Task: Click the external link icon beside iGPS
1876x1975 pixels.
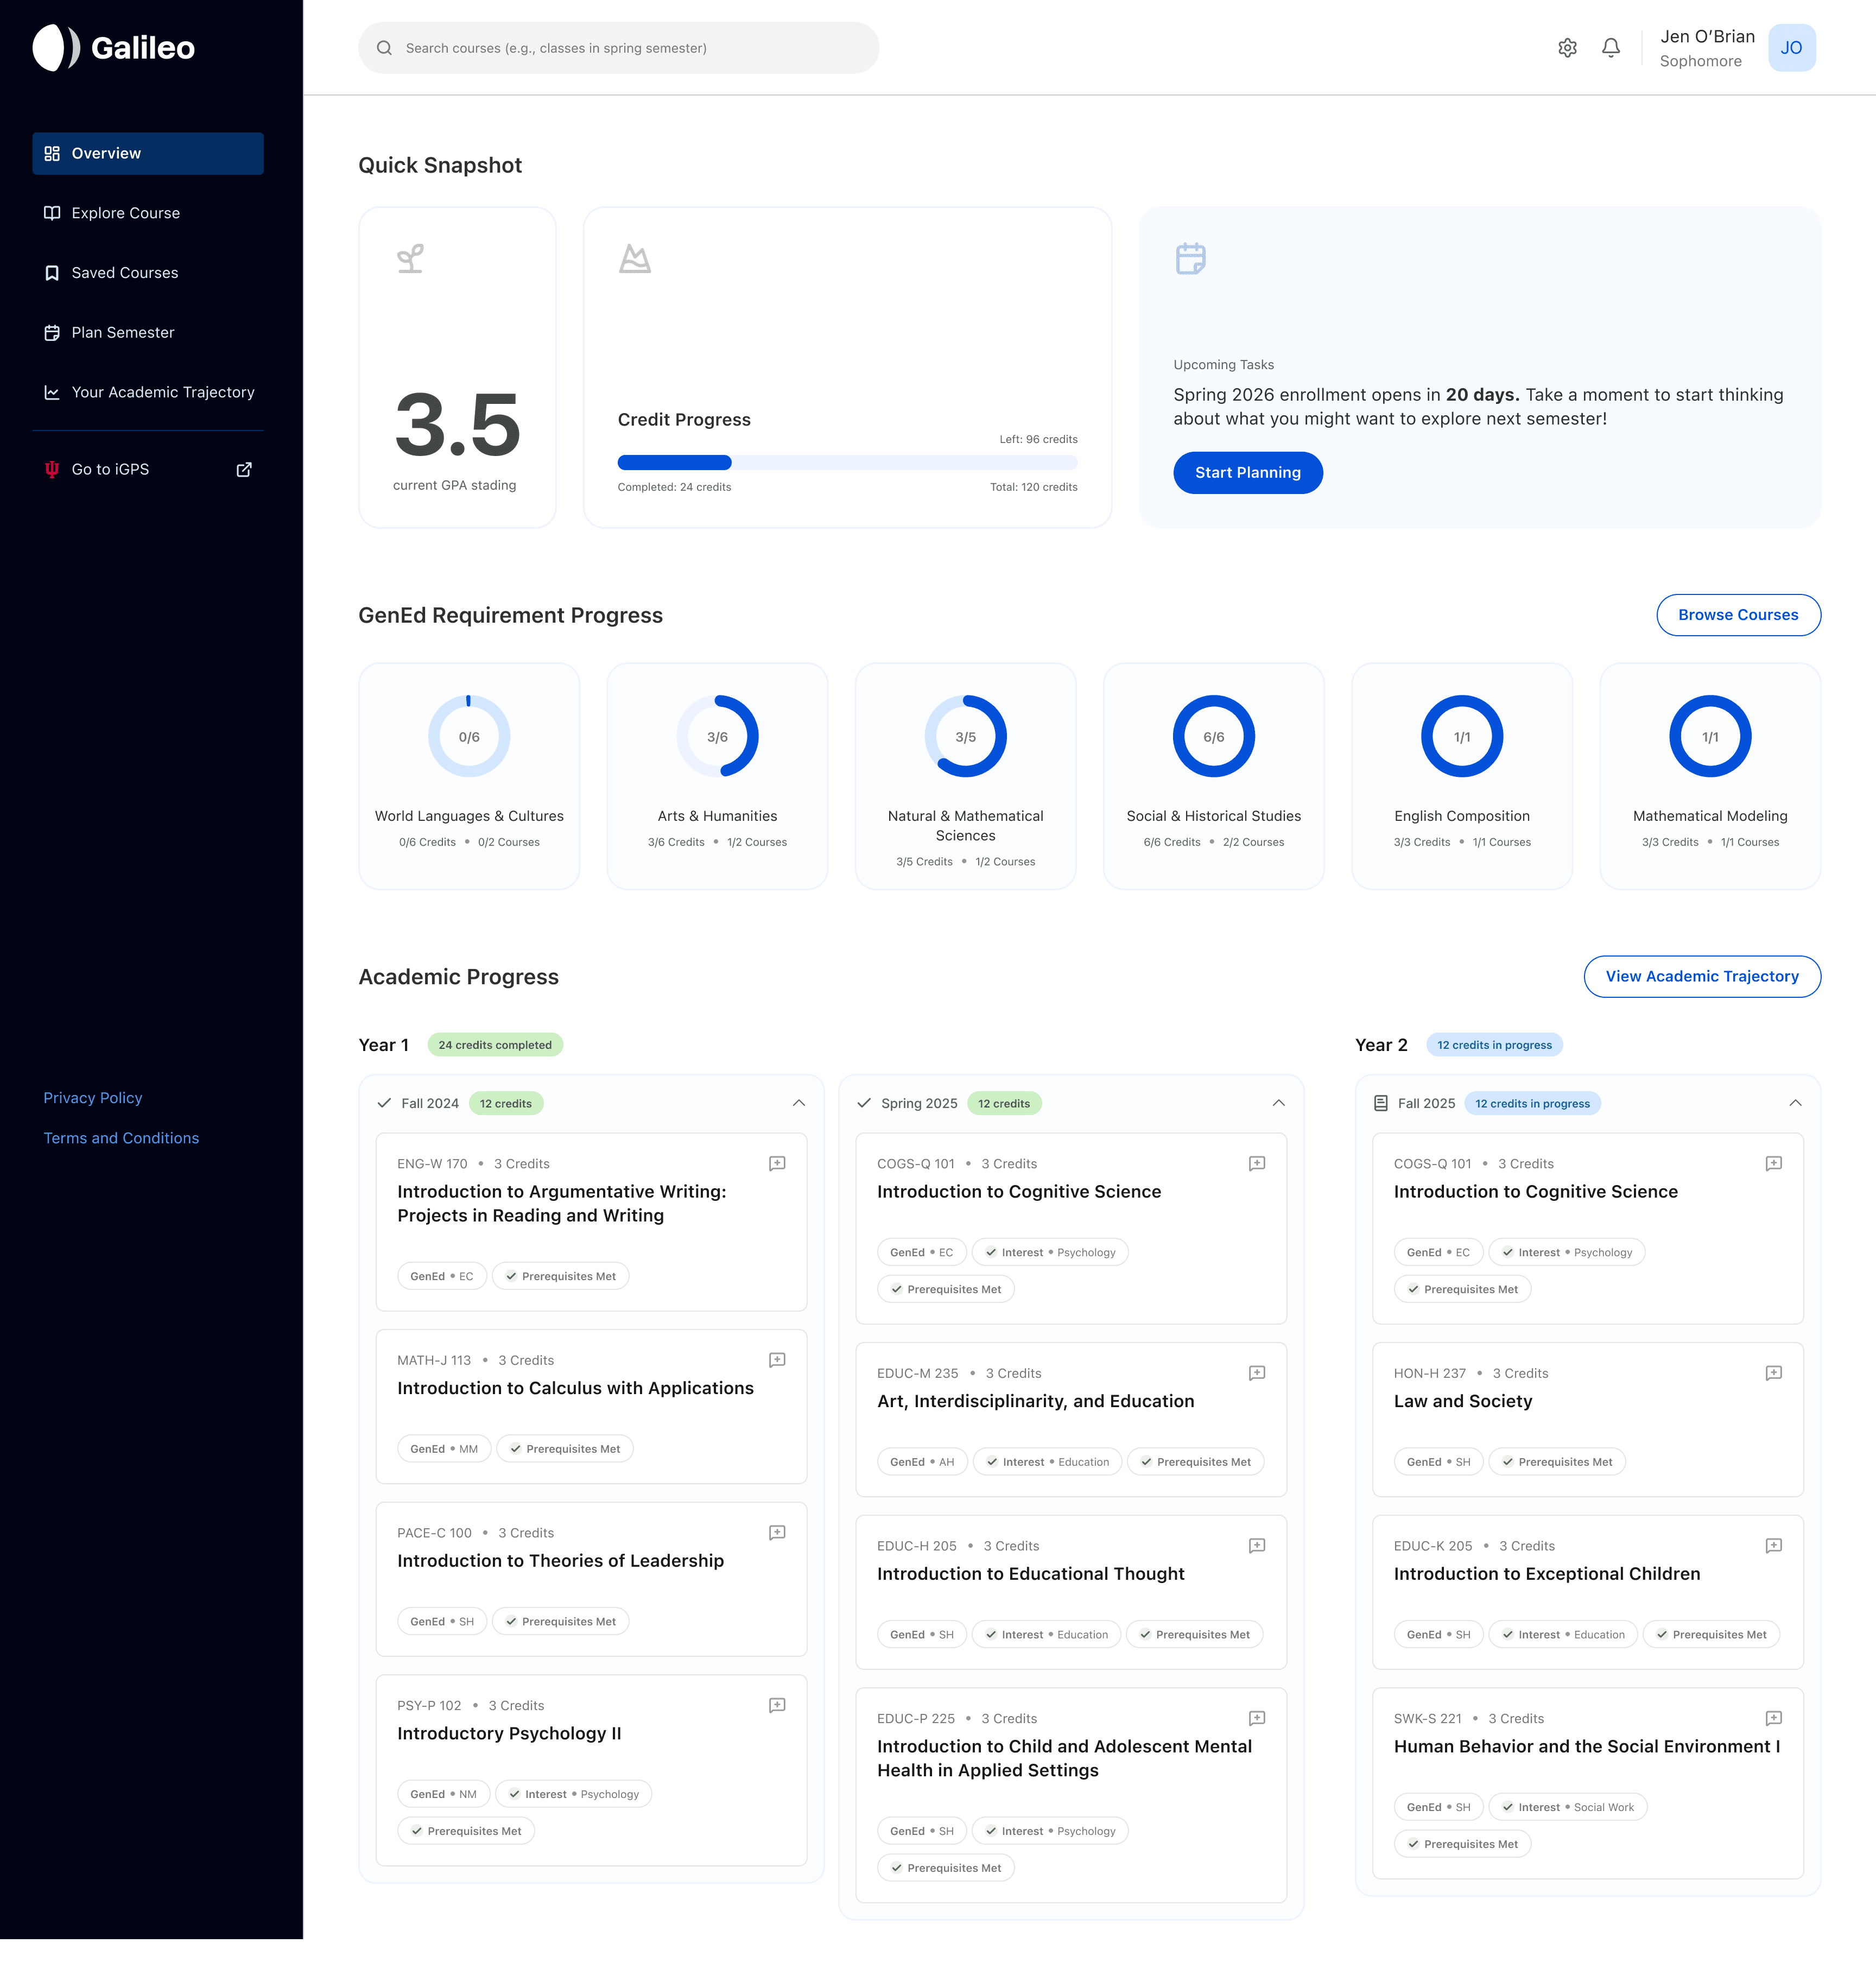Action: tap(244, 469)
